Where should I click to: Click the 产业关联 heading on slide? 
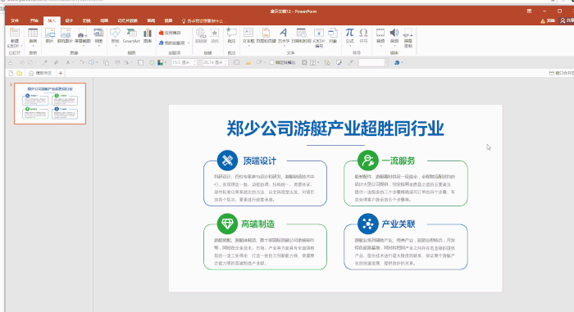point(399,224)
